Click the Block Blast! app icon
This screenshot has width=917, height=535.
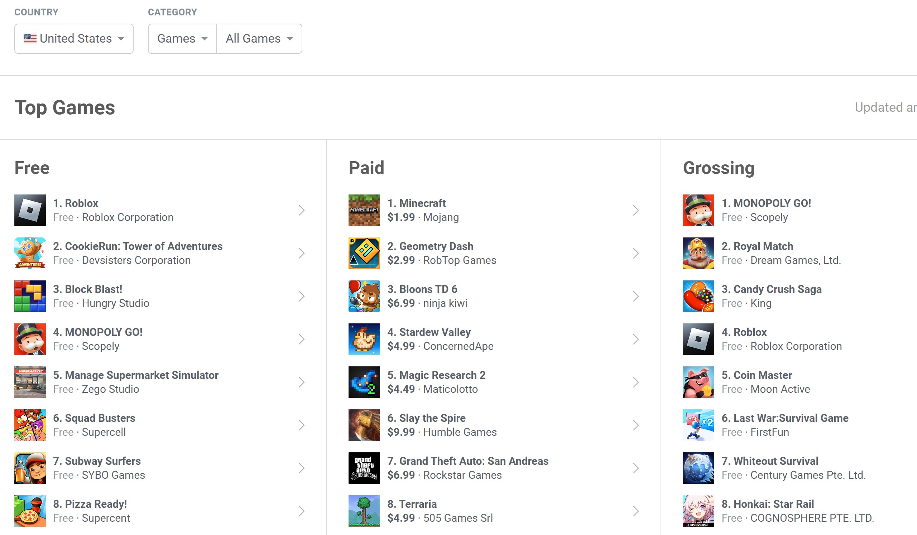(x=30, y=296)
